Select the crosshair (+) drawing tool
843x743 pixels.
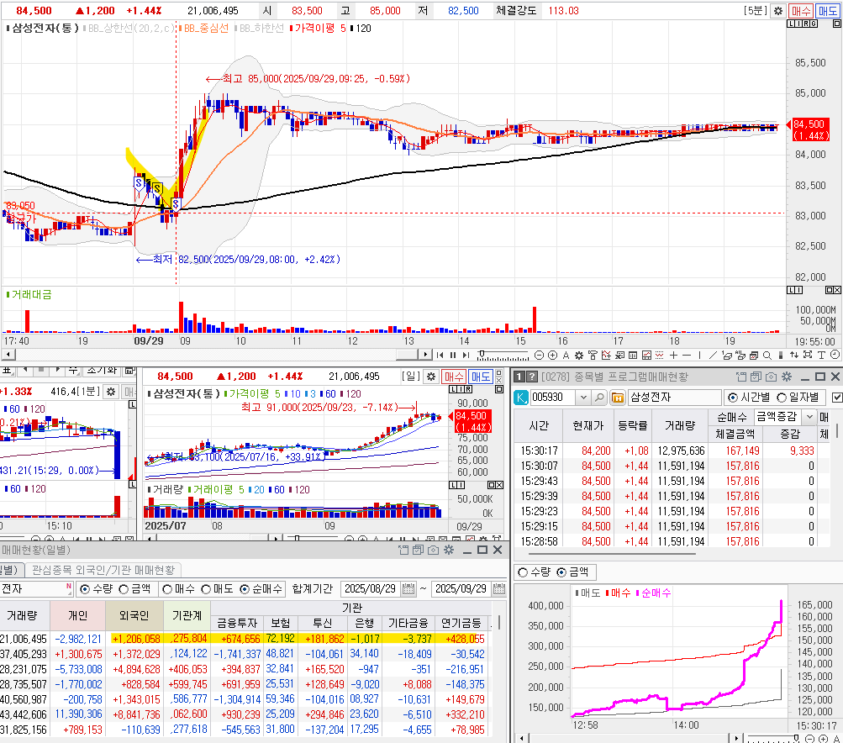pos(673,355)
